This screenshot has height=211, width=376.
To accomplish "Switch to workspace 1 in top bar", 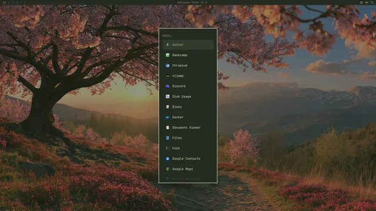I will [8, 2].
